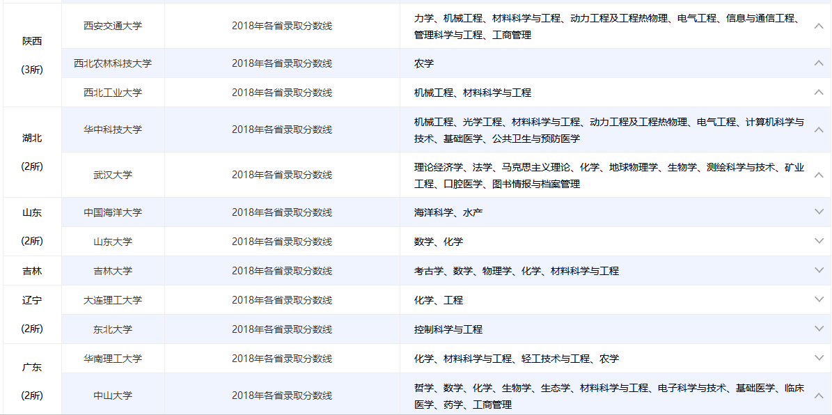Click the 机械工程、材料科学与工程 subjects text
Viewport: 832px width, 415px height.
472,93
